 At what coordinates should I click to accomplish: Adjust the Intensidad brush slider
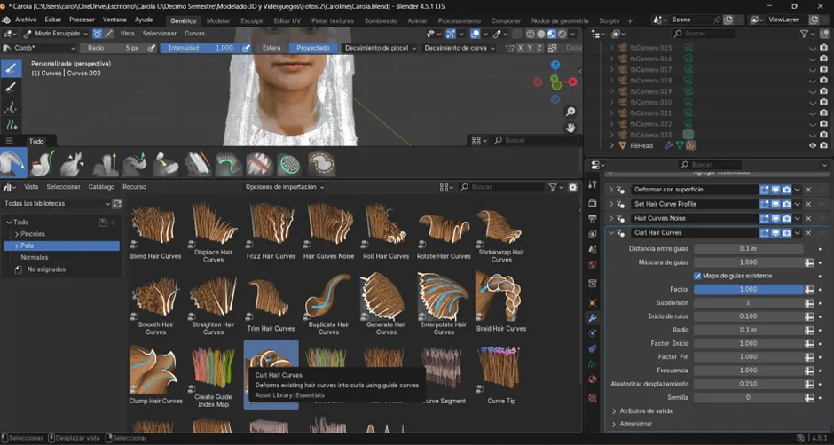200,48
